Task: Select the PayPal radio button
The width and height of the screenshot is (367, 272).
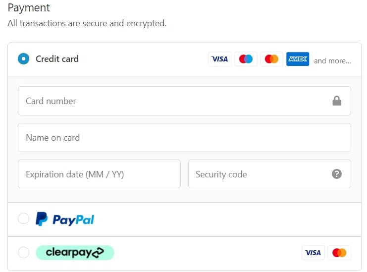Action: pyautogui.click(x=23, y=218)
